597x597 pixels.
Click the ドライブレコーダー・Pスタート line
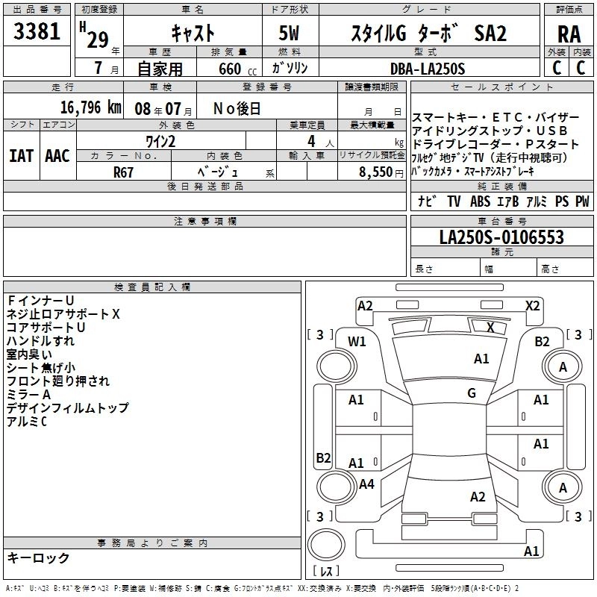pos(496,144)
